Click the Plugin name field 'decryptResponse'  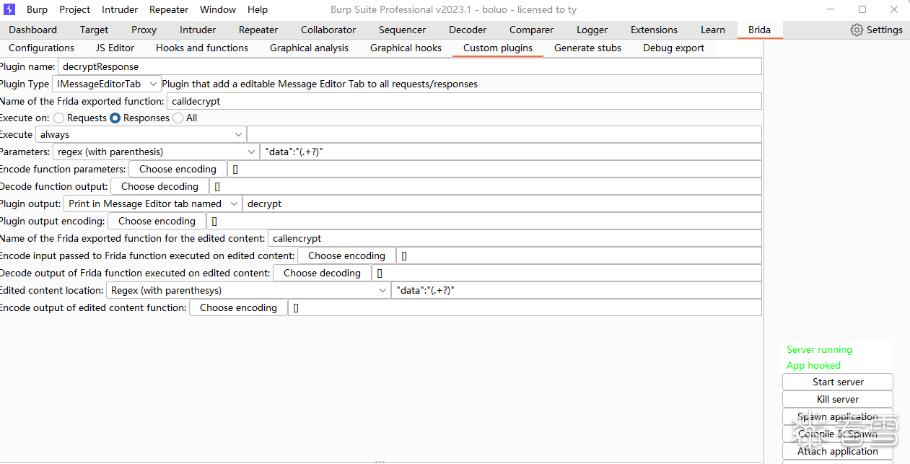(x=410, y=66)
